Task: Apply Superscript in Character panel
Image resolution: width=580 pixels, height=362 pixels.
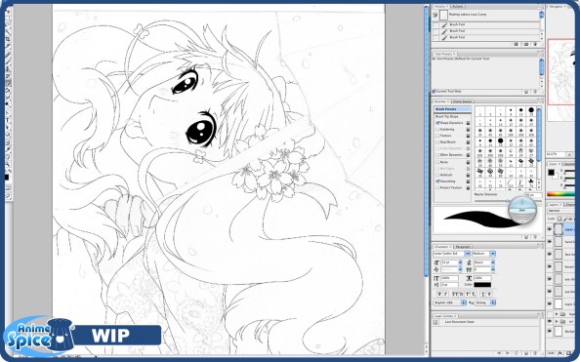Action: [x=467, y=294]
